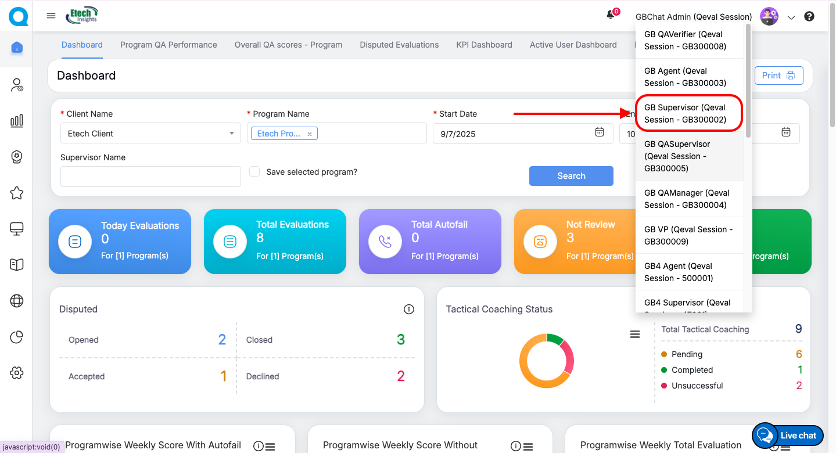
Task: Open the settings gear sidebar icon
Action: pos(17,373)
